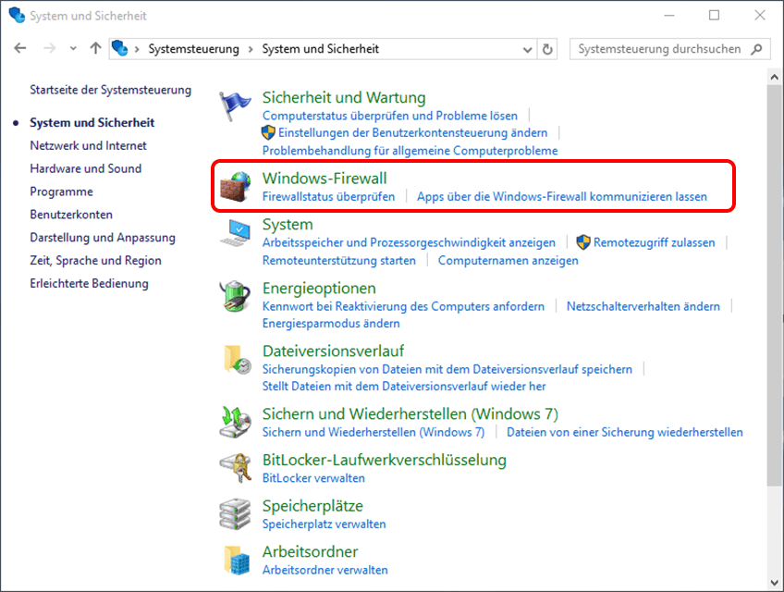Open Benutzerkonten category in sidebar

click(x=71, y=215)
